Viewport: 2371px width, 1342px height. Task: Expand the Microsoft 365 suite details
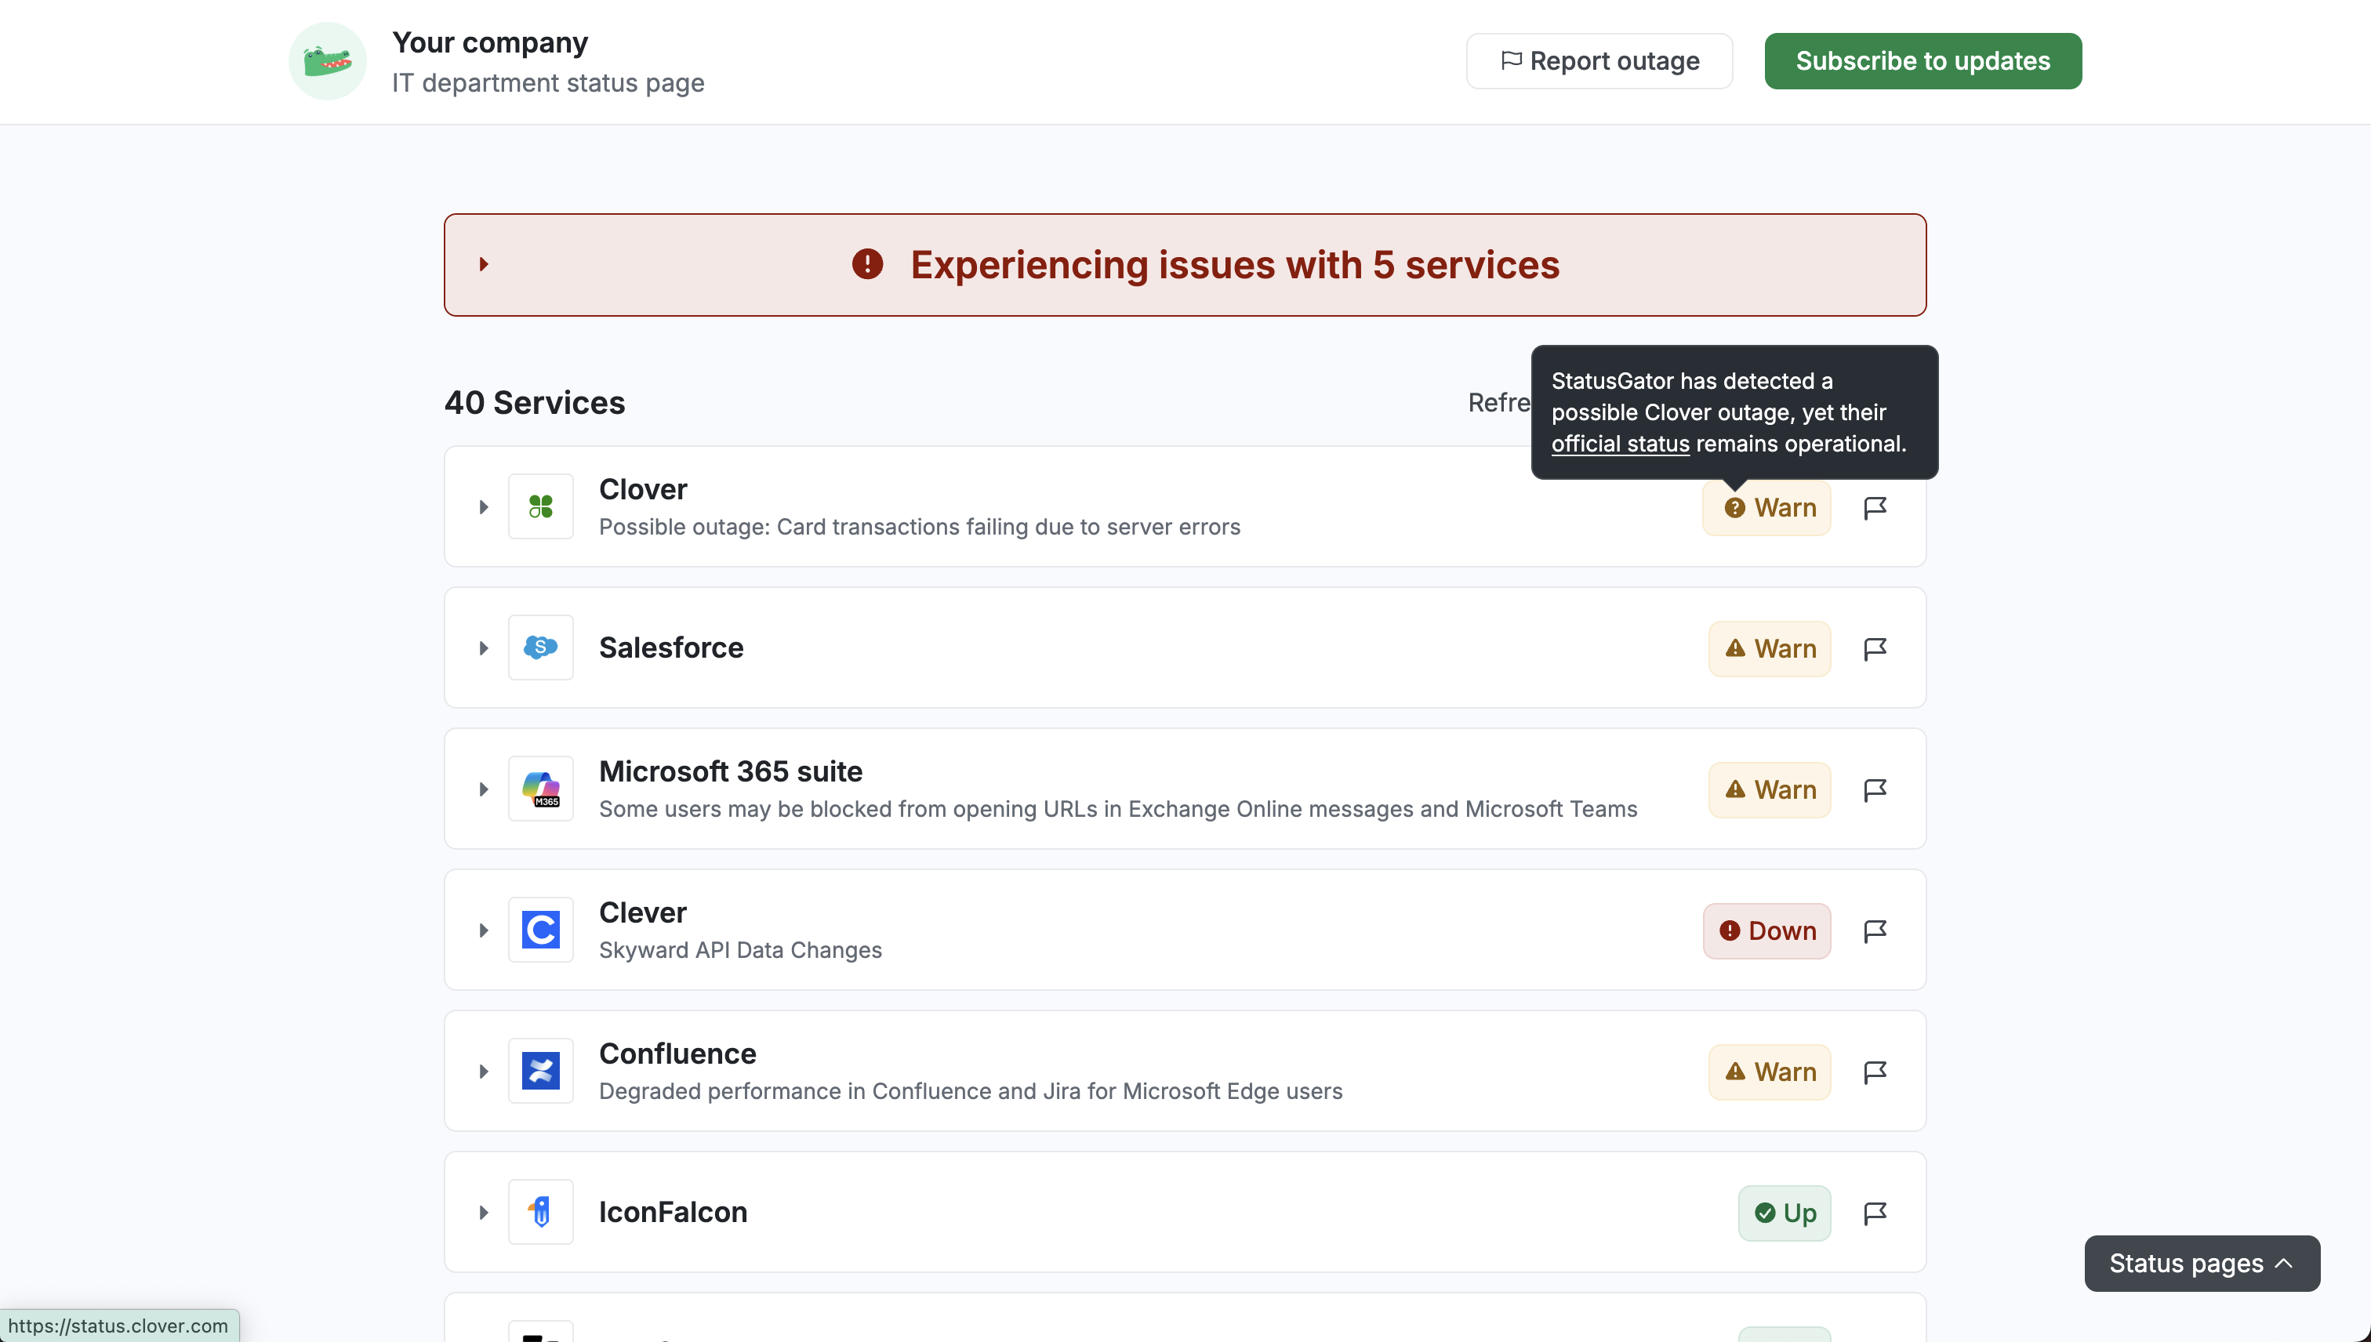pyautogui.click(x=483, y=789)
